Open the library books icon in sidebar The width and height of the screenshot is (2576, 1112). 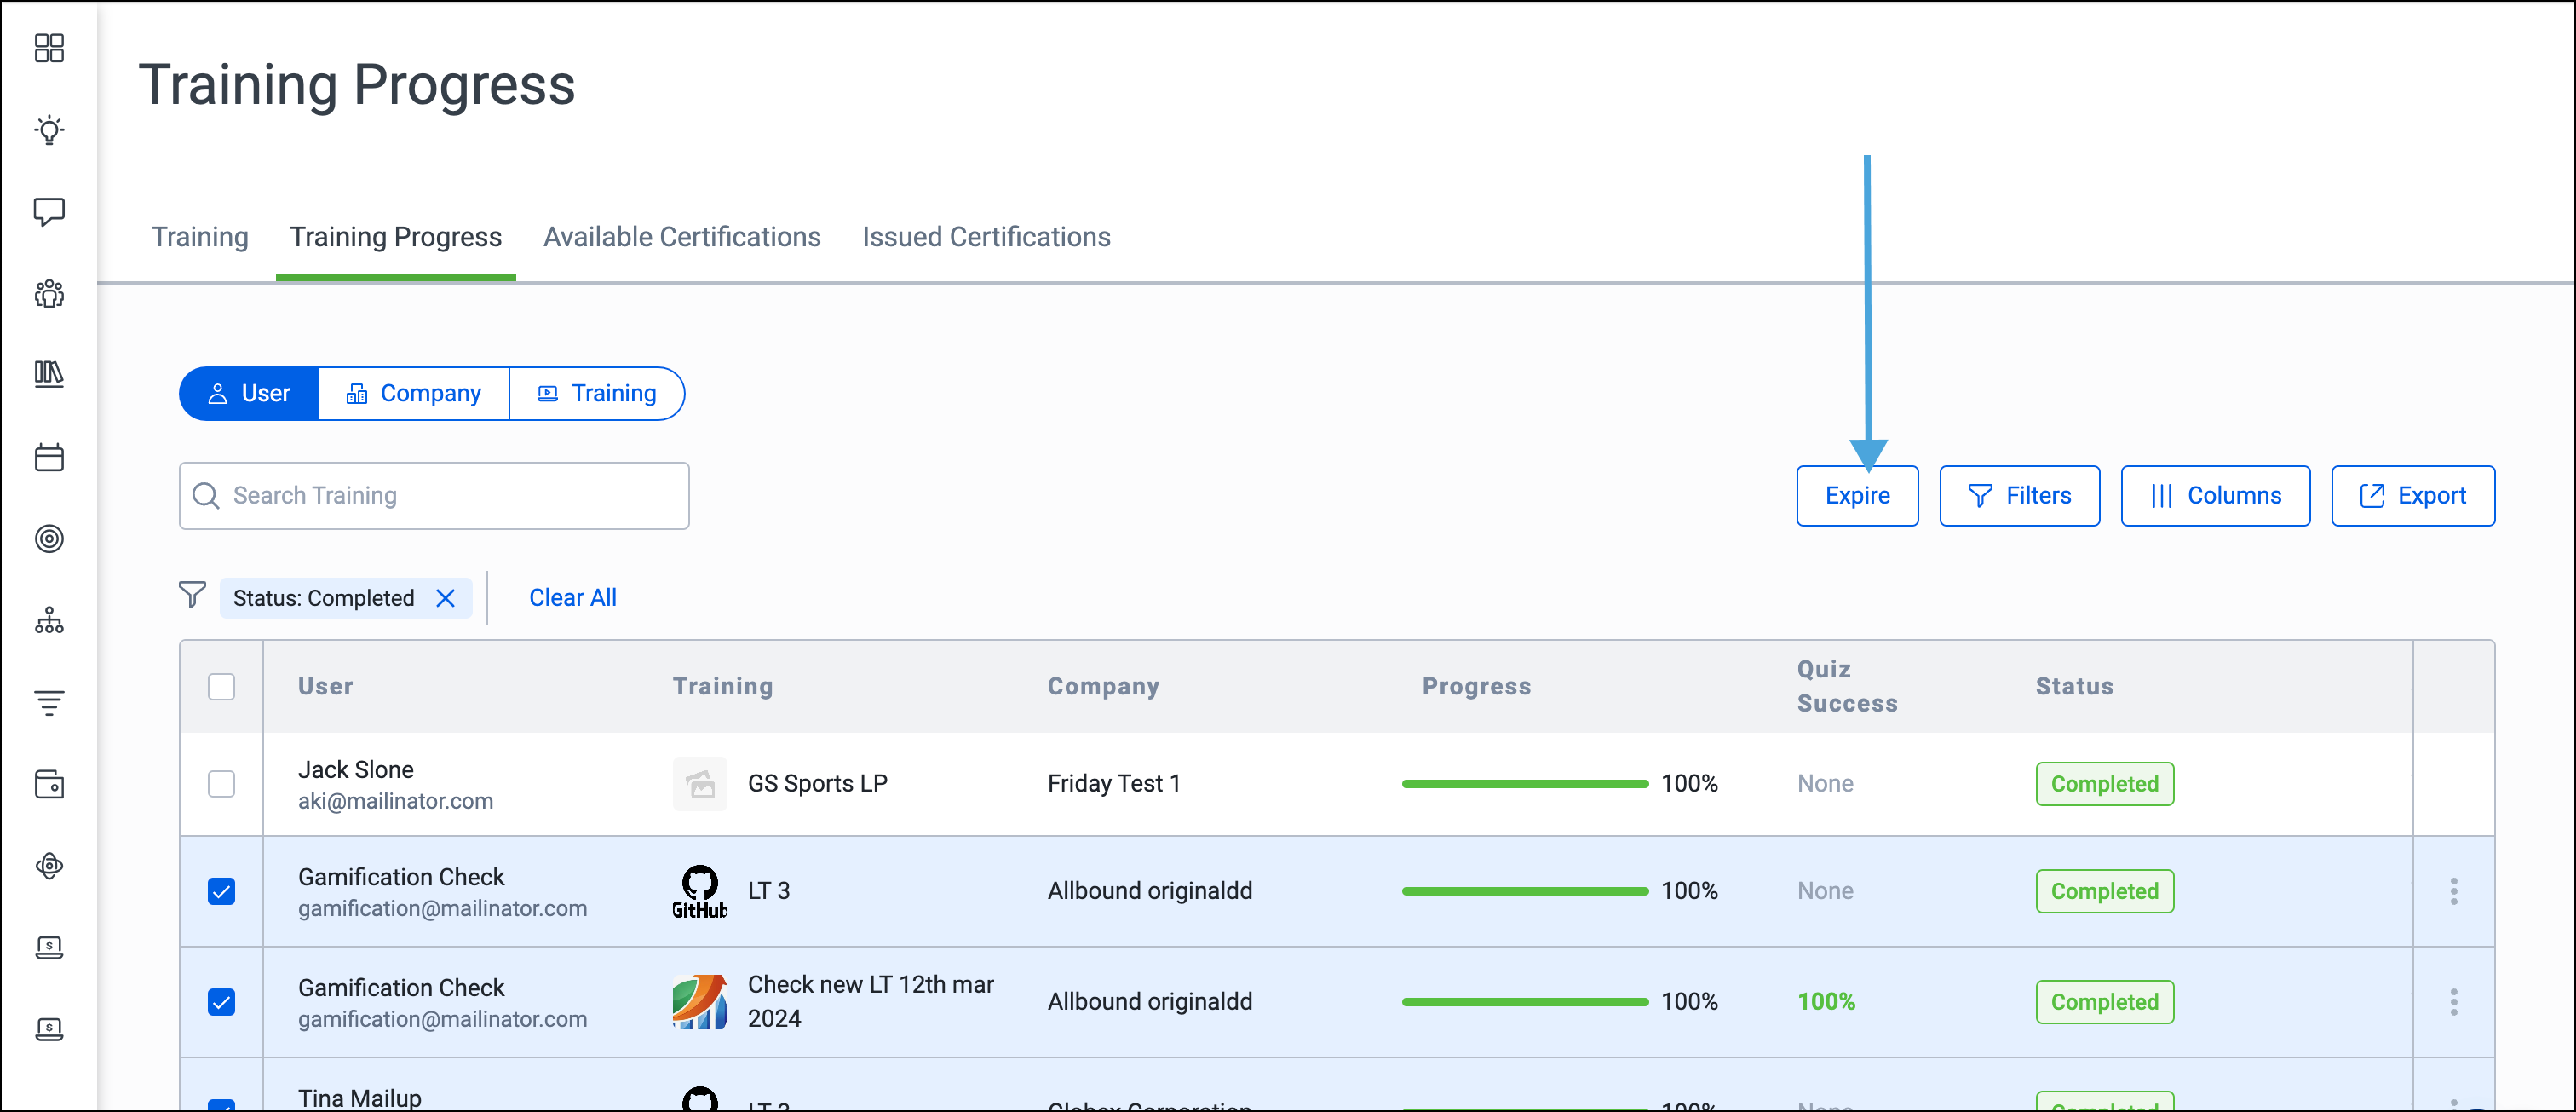(49, 375)
